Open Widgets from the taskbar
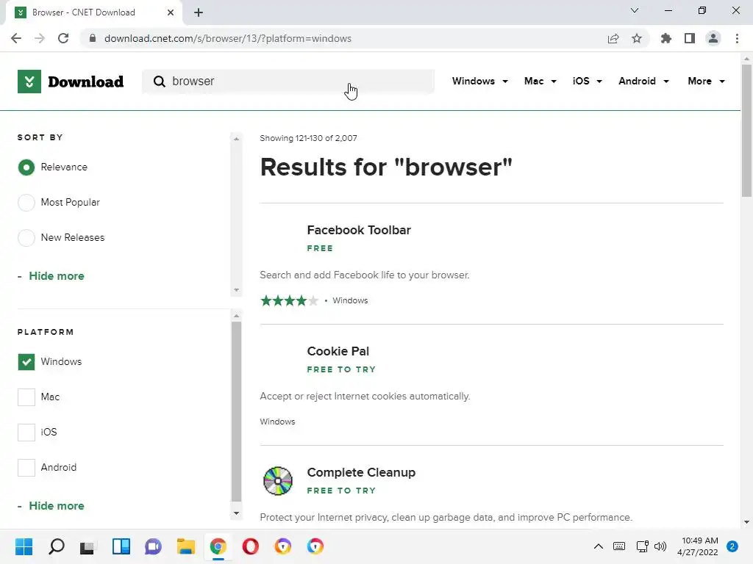This screenshot has width=753, height=564. click(121, 546)
